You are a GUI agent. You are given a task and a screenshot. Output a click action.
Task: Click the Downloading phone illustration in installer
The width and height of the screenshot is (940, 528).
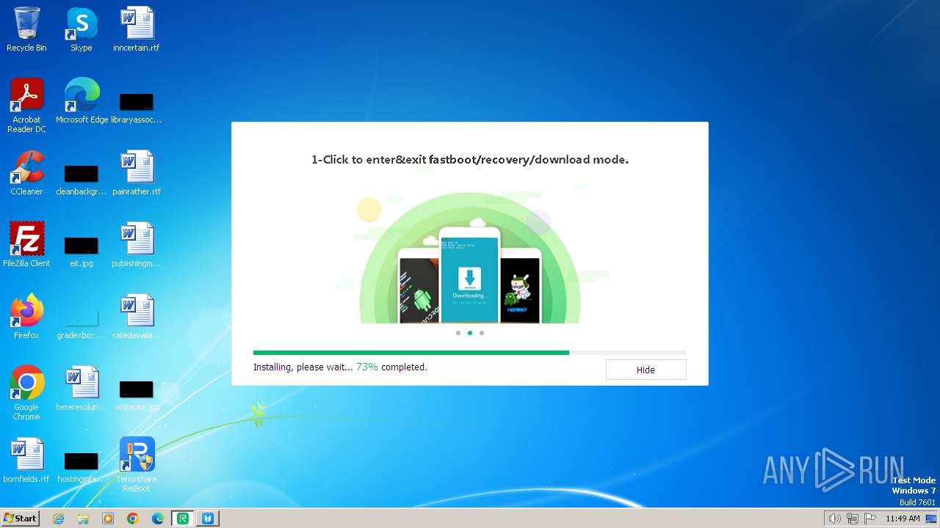point(469,275)
